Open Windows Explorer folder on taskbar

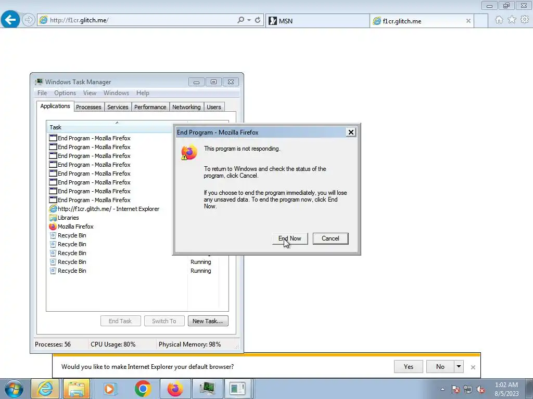(77, 389)
